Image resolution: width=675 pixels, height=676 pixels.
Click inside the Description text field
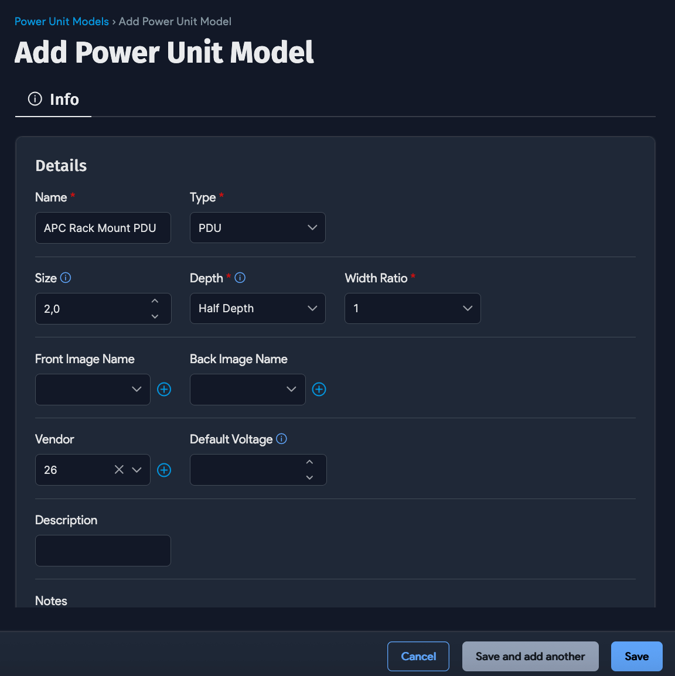coord(103,550)
